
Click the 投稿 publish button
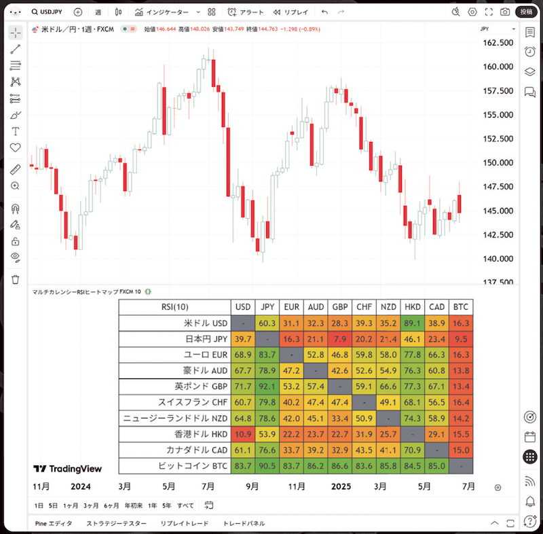tap(526, 12)
